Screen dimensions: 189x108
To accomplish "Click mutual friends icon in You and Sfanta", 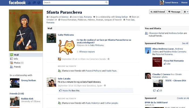I will [146, 33].
